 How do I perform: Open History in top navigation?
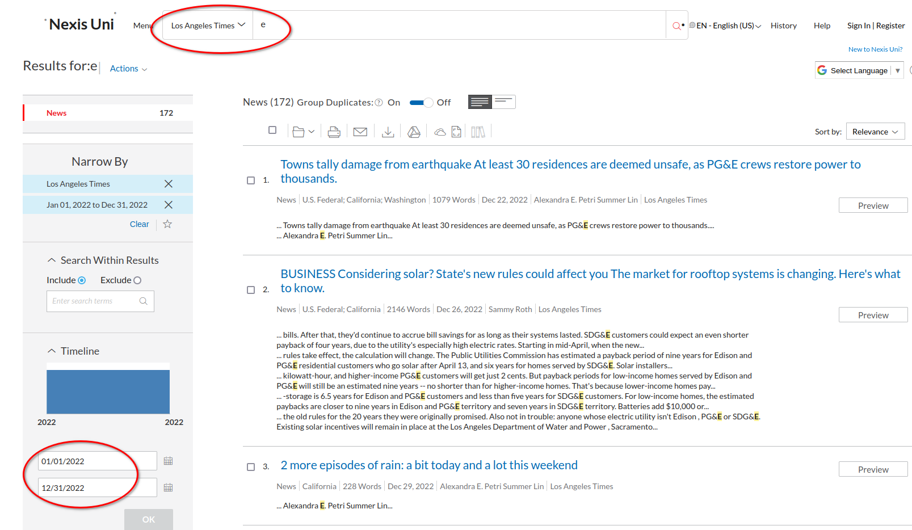[784, 26]
